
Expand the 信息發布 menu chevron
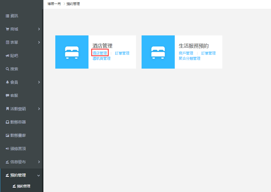(x=39, y=162)
